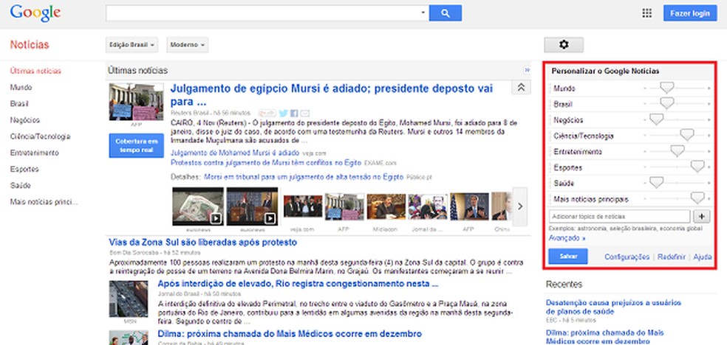Select Últimas notícias in the left sidebar
Image resolution: width=727 pixels, height=345 pixels.
coord(35,72)
